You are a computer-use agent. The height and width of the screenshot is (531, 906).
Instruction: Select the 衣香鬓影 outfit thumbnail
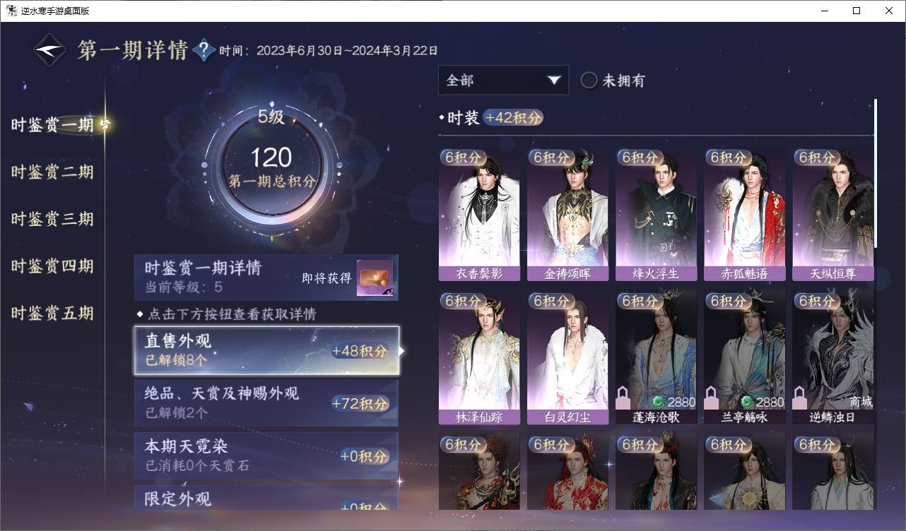(x=479, y=215)
